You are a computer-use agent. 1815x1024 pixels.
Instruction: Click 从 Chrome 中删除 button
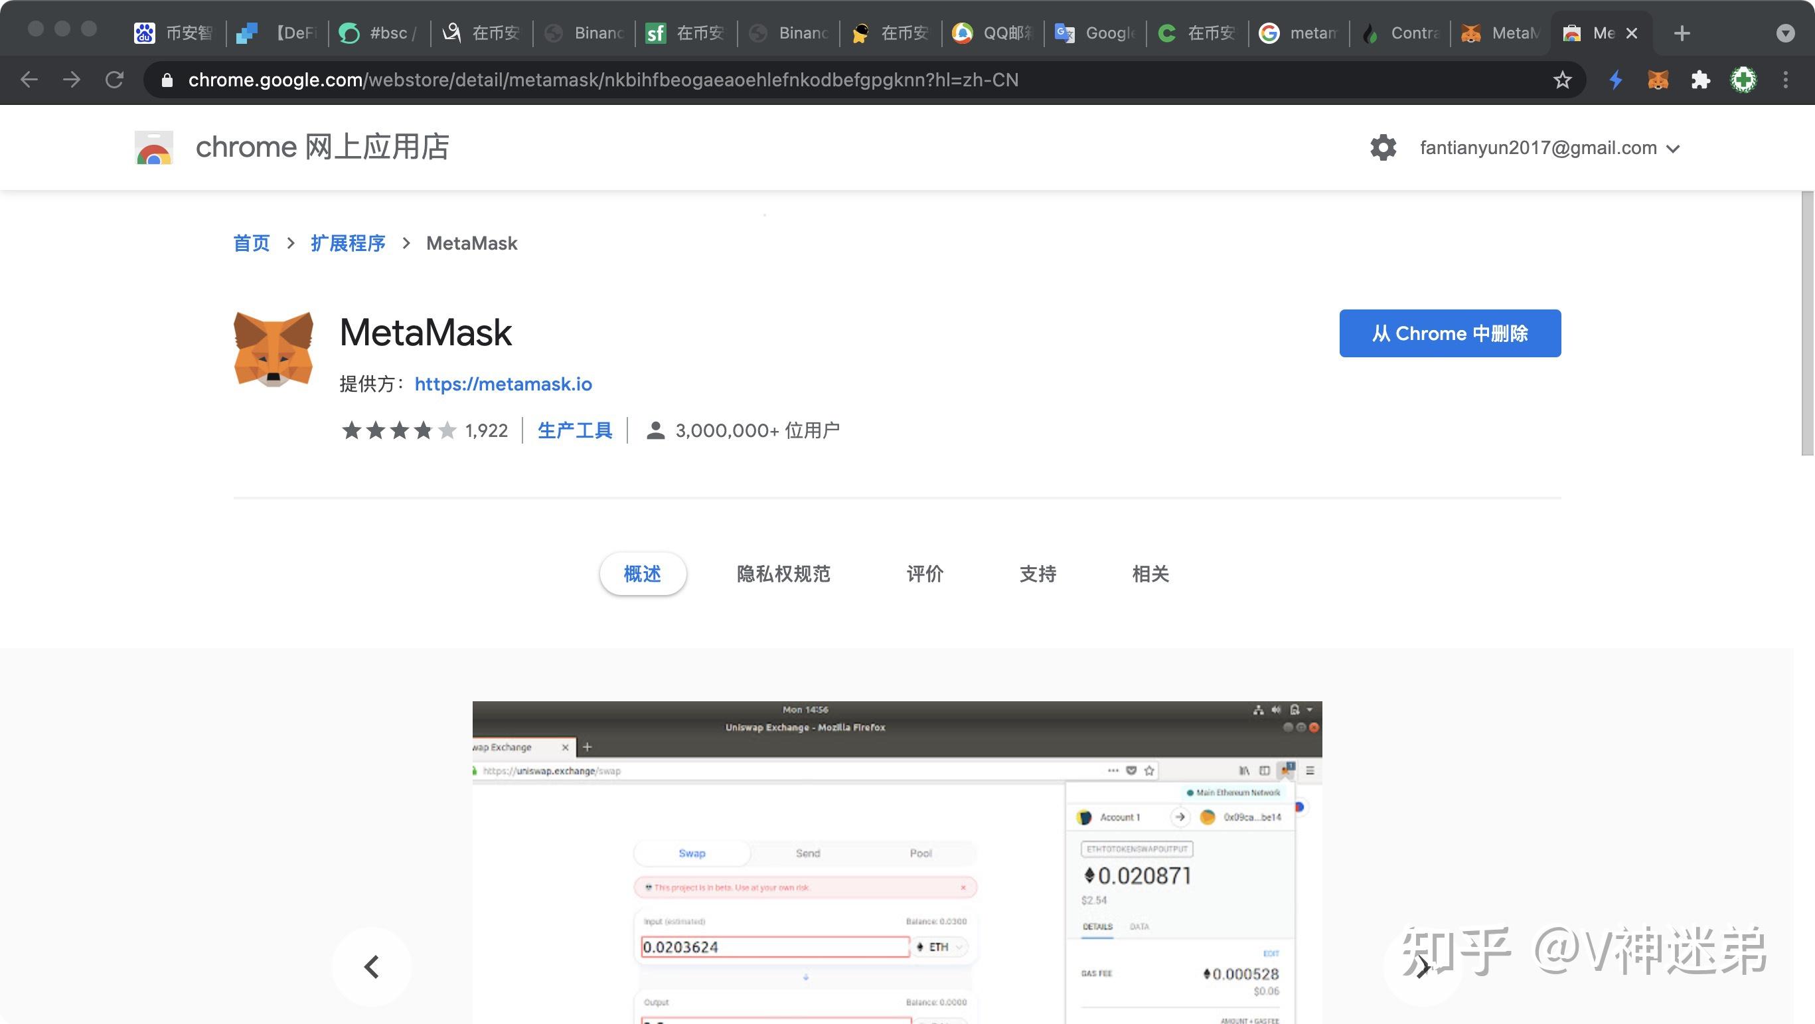(x=1449, y=333)
